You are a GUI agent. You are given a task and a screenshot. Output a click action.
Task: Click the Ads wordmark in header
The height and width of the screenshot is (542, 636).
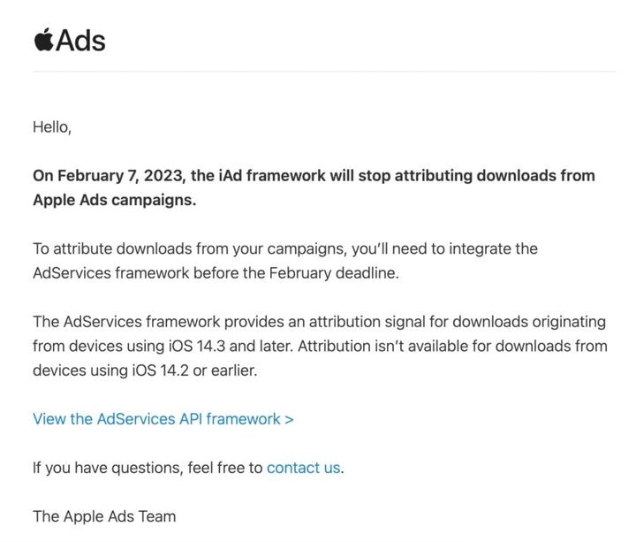[80, 41]
